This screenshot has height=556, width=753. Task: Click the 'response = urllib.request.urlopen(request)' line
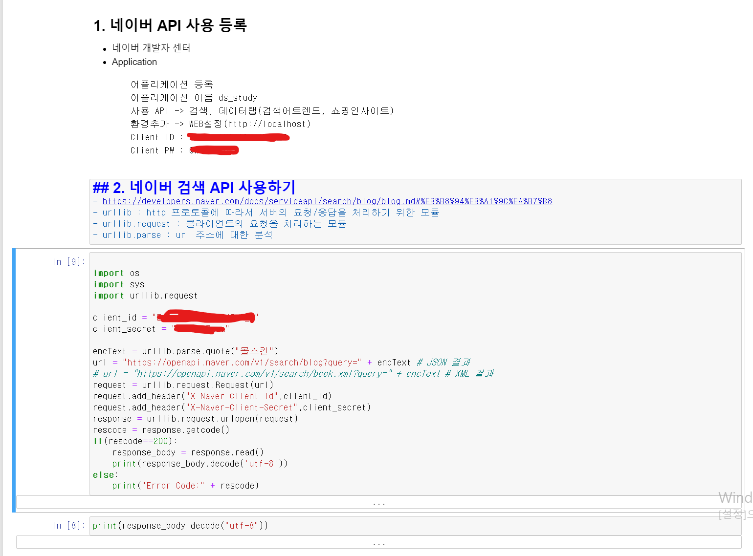(x=196, y=419)
